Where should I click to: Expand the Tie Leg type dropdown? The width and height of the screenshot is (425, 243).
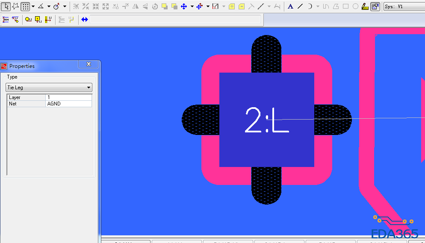tap(89, 88)
